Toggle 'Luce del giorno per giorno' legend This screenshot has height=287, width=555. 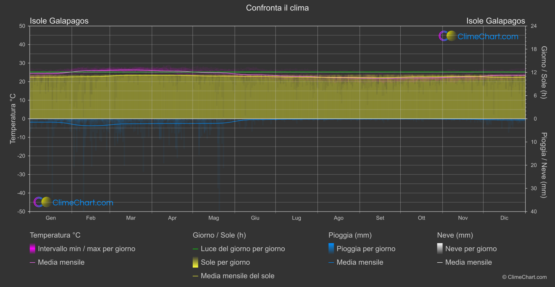(242, 249)
